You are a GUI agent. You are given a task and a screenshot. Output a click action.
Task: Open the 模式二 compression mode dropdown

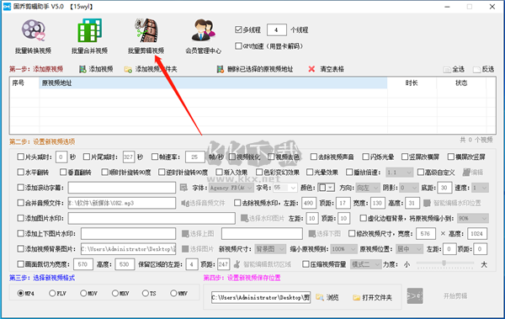365,264
